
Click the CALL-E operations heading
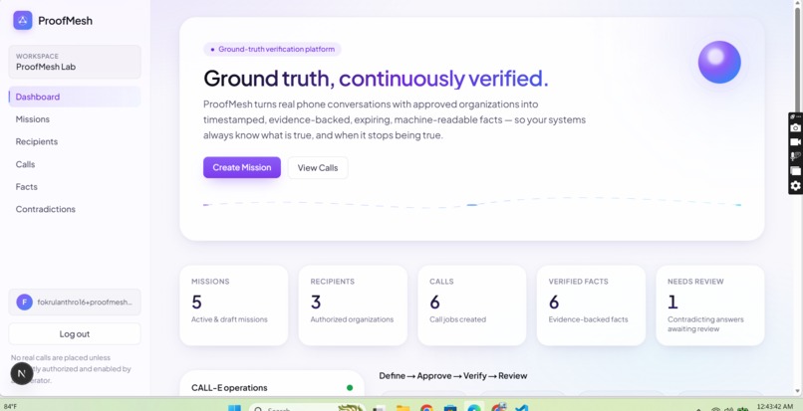(x=229, y=388)
